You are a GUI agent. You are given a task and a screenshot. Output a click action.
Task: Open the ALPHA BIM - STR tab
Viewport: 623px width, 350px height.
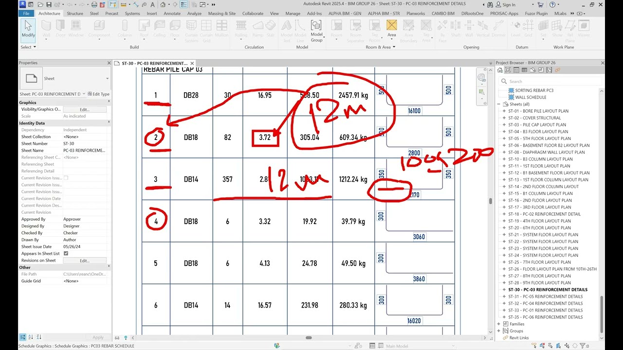click(x=384, y=14)
